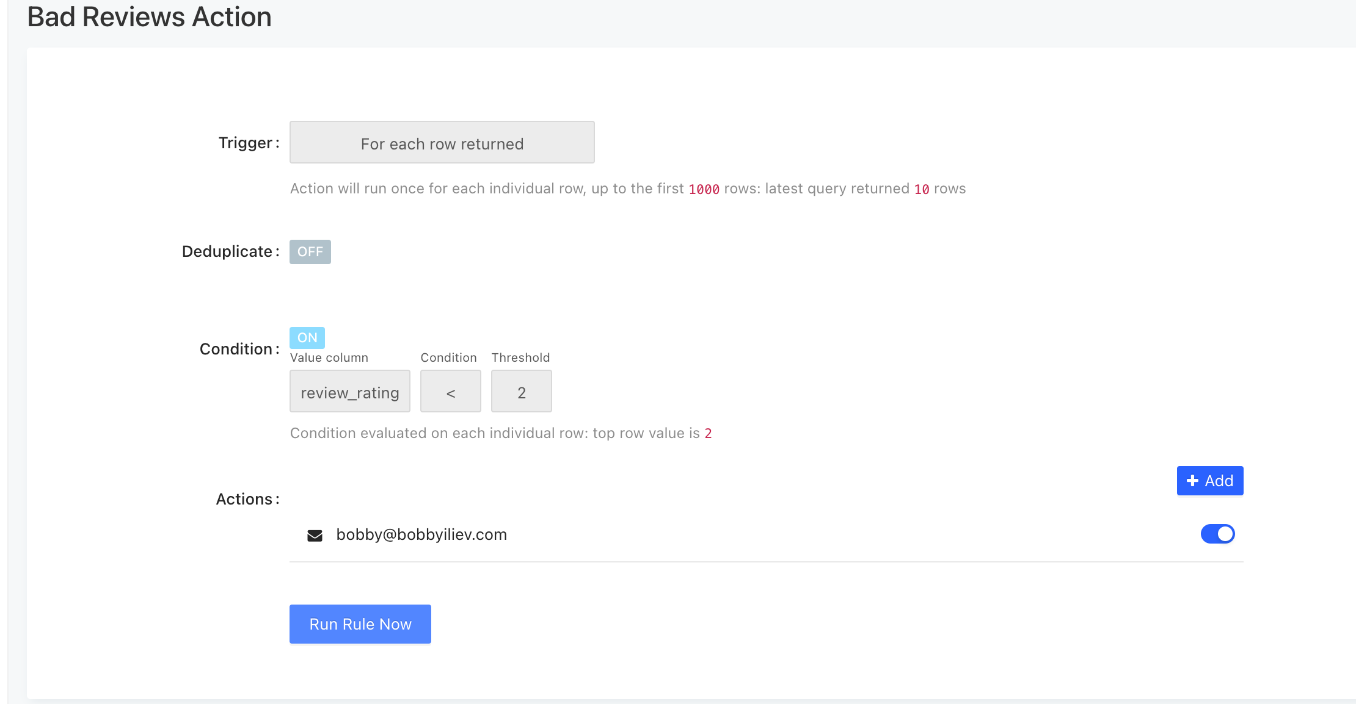Click the envelope icon beside the email address
Image resolution: width=1356 pixels, height=704 pixels.
315,536
